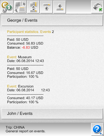
Task: Click the General report on events label
Action: pyautogui.click(x=25, y=131)
